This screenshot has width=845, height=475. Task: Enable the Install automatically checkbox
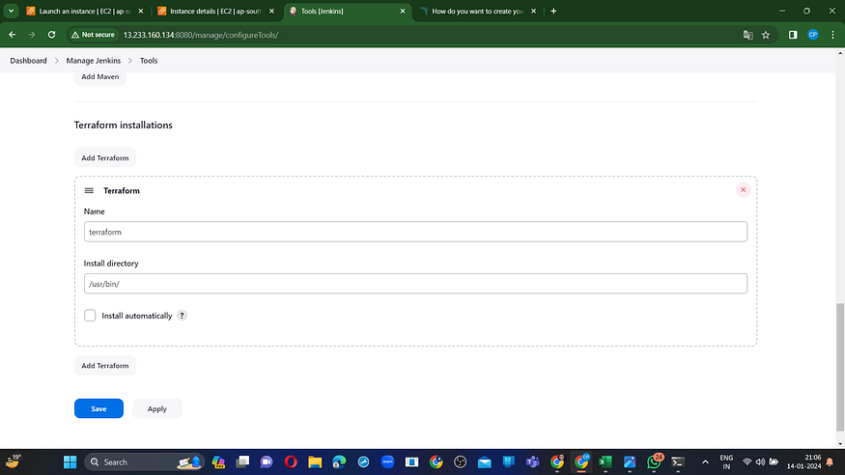(90, 316)
